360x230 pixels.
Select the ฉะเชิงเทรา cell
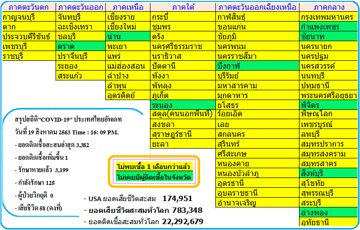pos(81,26)
